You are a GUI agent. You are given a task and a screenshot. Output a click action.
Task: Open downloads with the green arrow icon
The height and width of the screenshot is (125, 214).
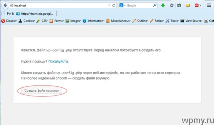pyautogui.click(x=163, y=5)
